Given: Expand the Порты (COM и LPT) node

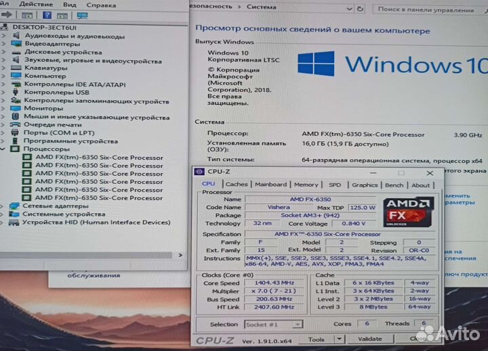Looking at the screenshot, I should tap(3, 133).
